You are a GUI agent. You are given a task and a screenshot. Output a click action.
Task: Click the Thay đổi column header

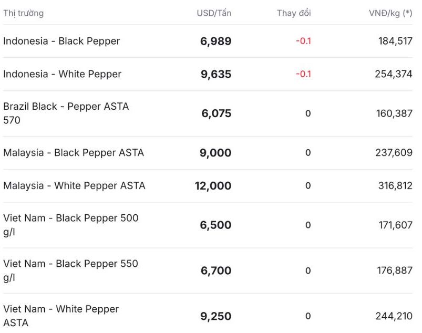pos(294,13)
